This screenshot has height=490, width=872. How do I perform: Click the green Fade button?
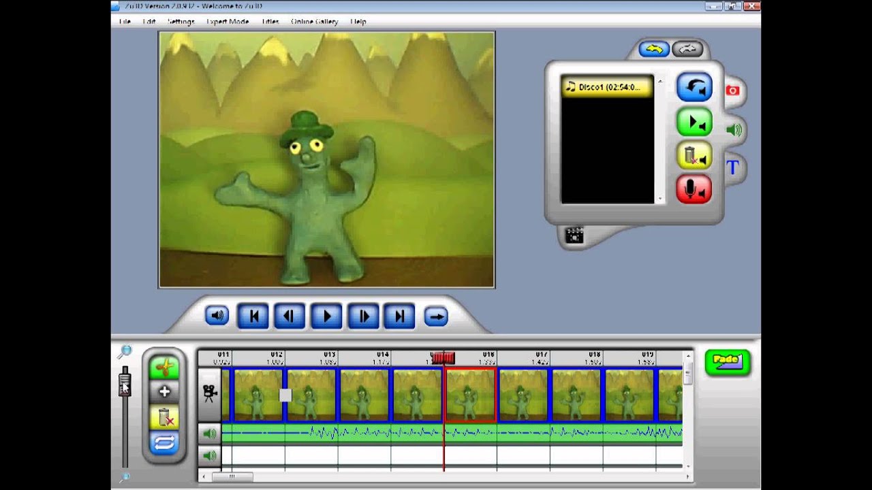[728, 361]
